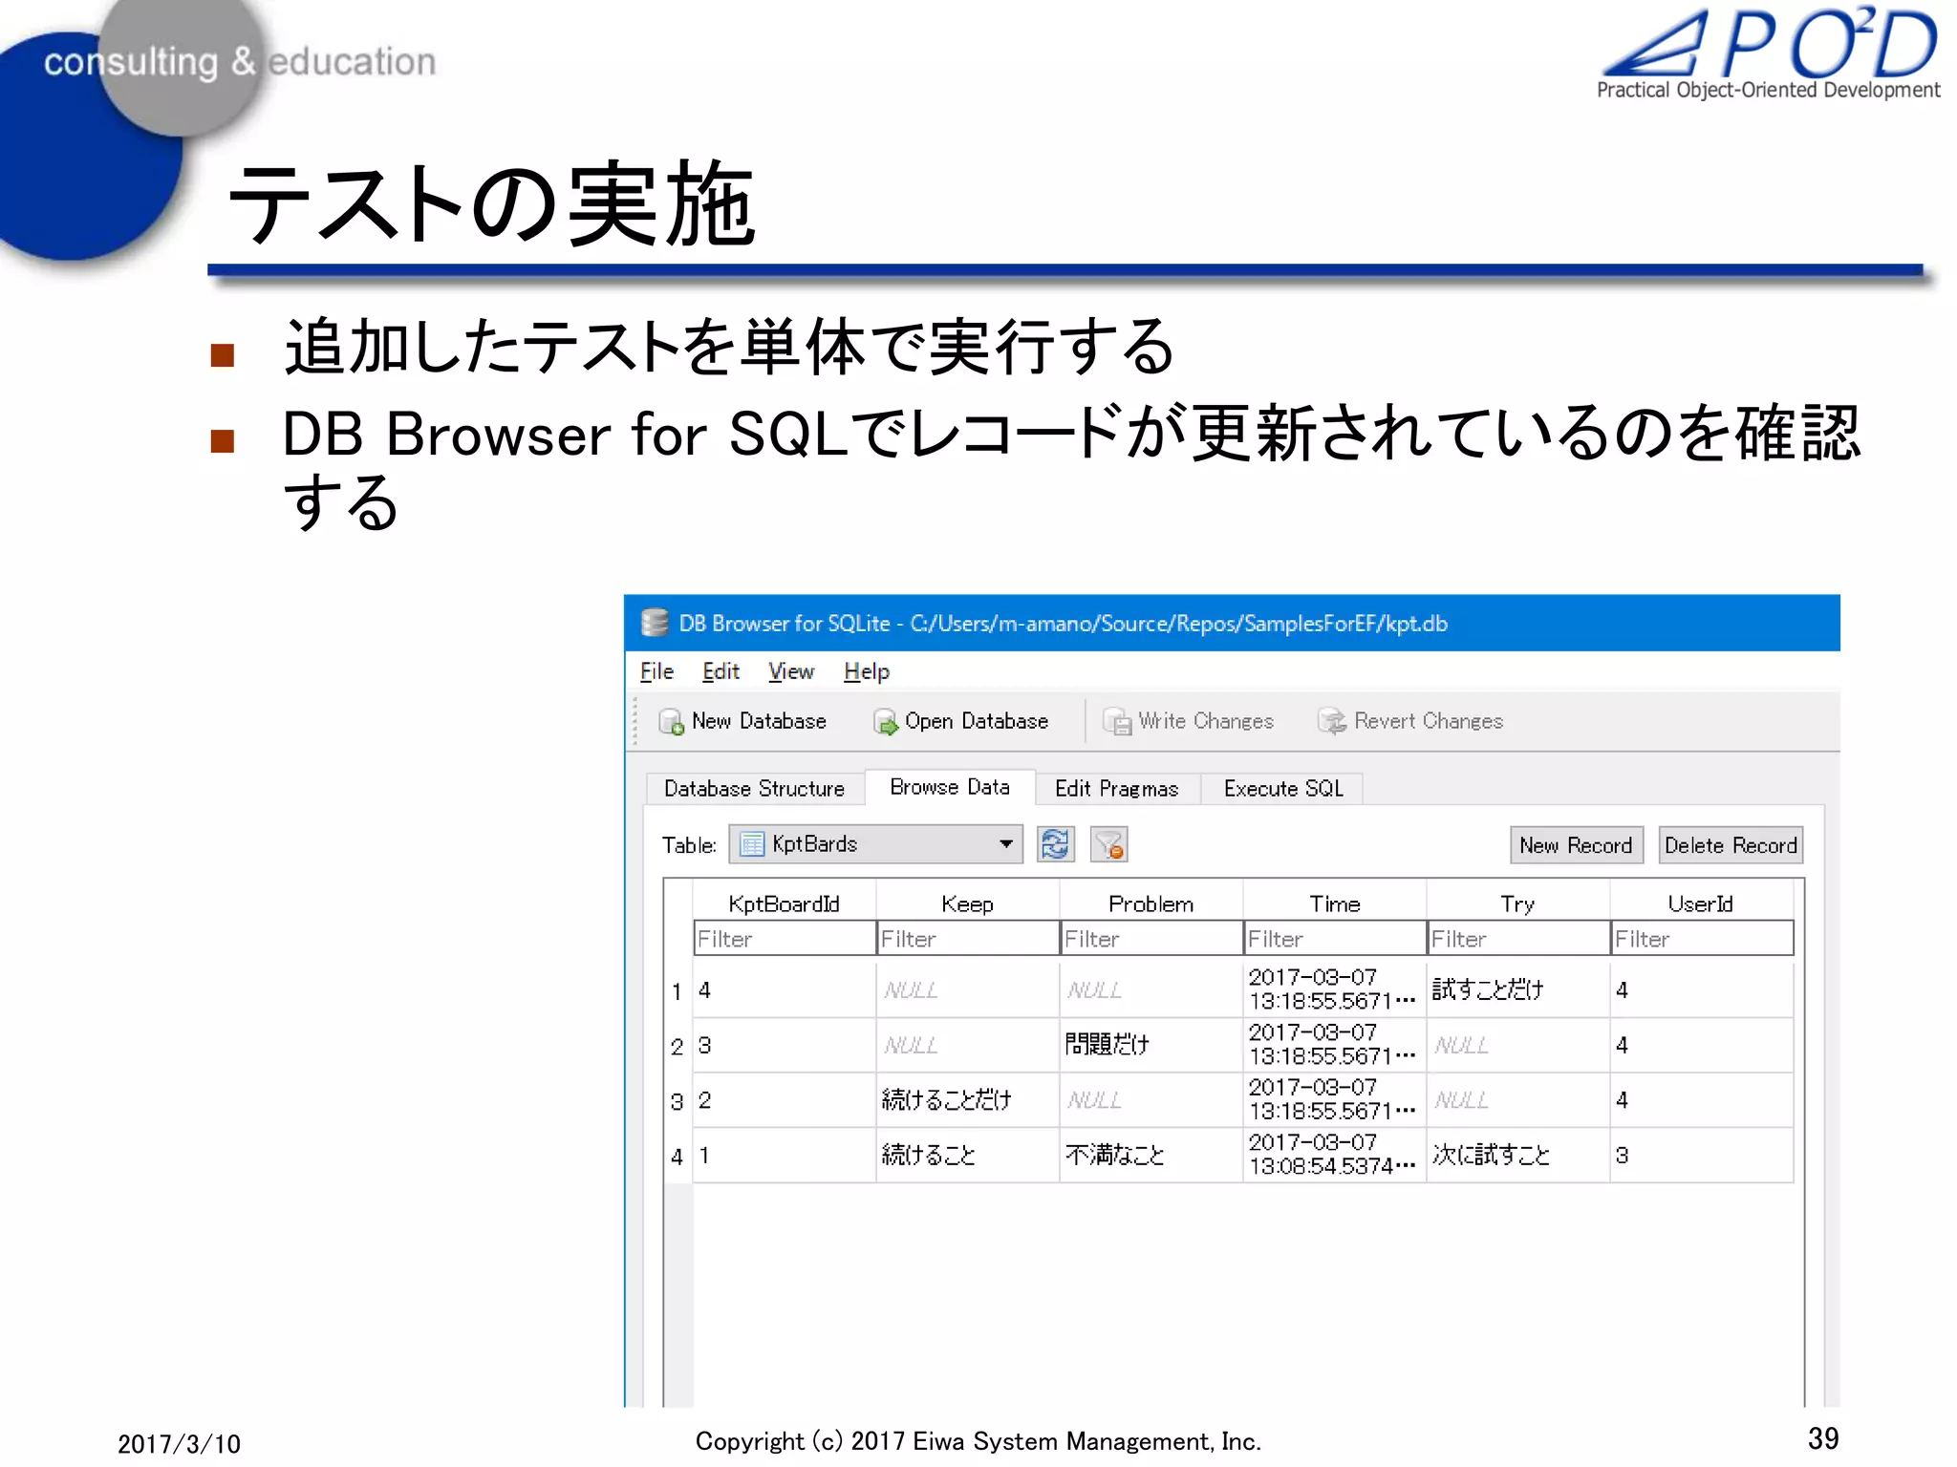The width and height of the screenshot is (1957, 1467).
Task: Clear all filters with the filter icon
Action: [1108, 844]
